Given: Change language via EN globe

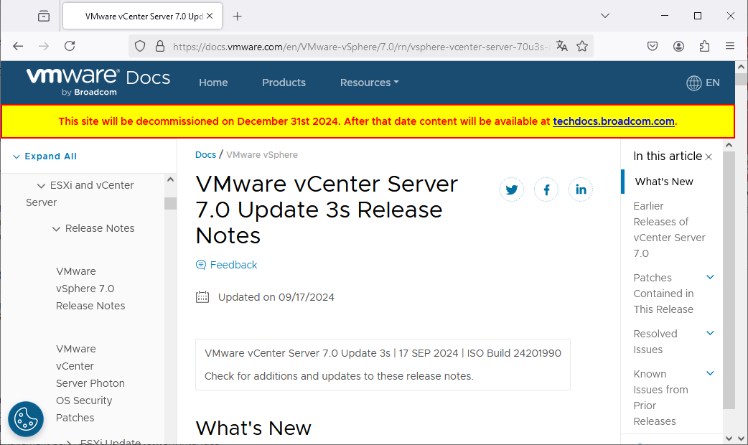Looking at the screenshot, I should tap(703, 83).
